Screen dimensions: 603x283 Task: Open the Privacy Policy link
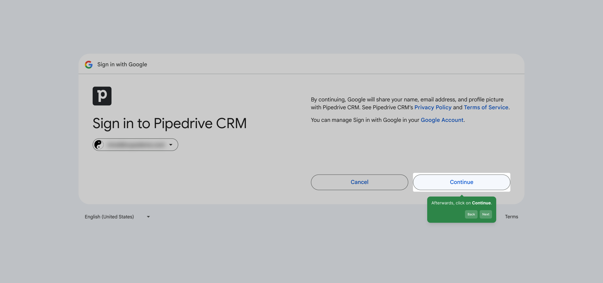pyautogui.click(x=433, y=107)
